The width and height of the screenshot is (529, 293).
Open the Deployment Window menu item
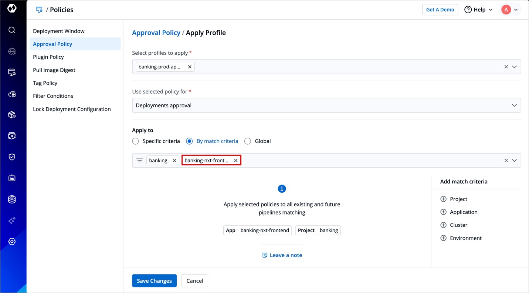(x=59, y=31)
